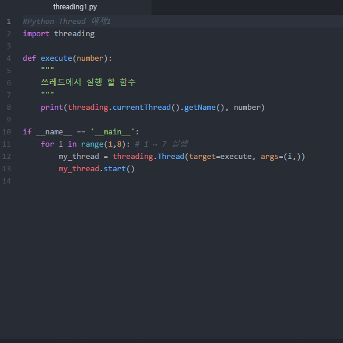Click 'target' keyword argument on line 12

click(x=202, y=157)
